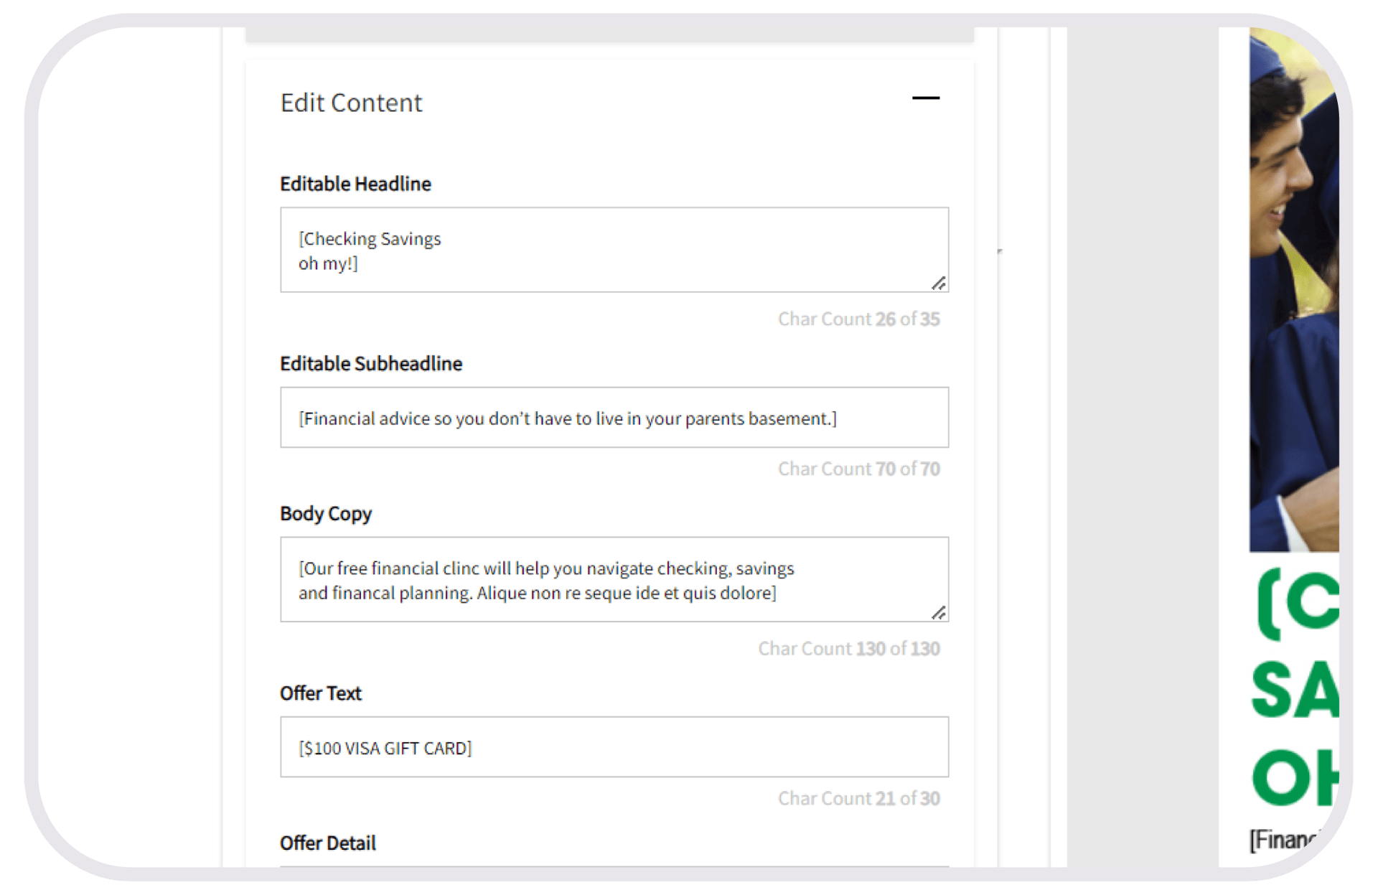1378x895 pixels.
Task: Click the Editable Headline label
Action: click(x=355, y=184)
